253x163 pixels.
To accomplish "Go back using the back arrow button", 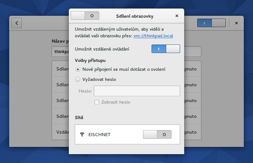I will 16,23.
